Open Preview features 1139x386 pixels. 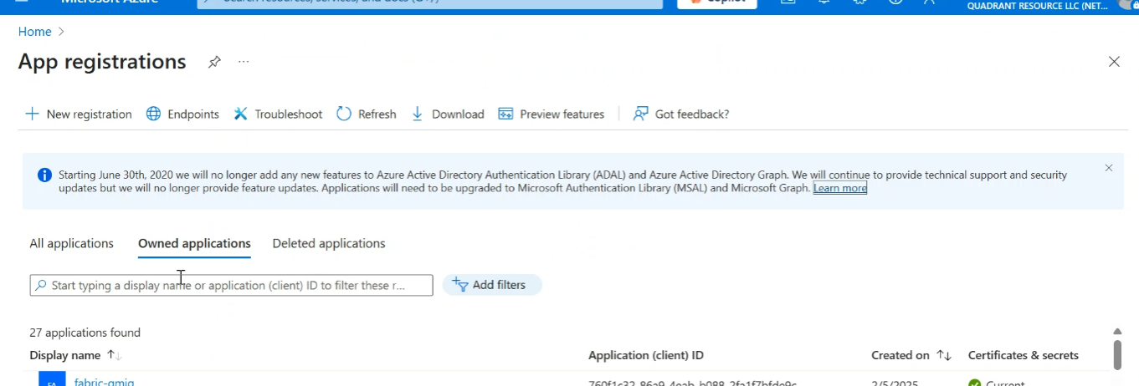click(x=551, y=114)
